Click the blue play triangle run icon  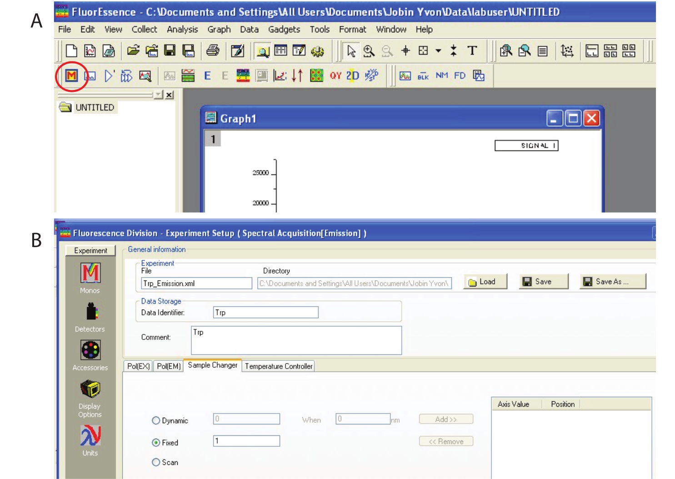(109, 75)
